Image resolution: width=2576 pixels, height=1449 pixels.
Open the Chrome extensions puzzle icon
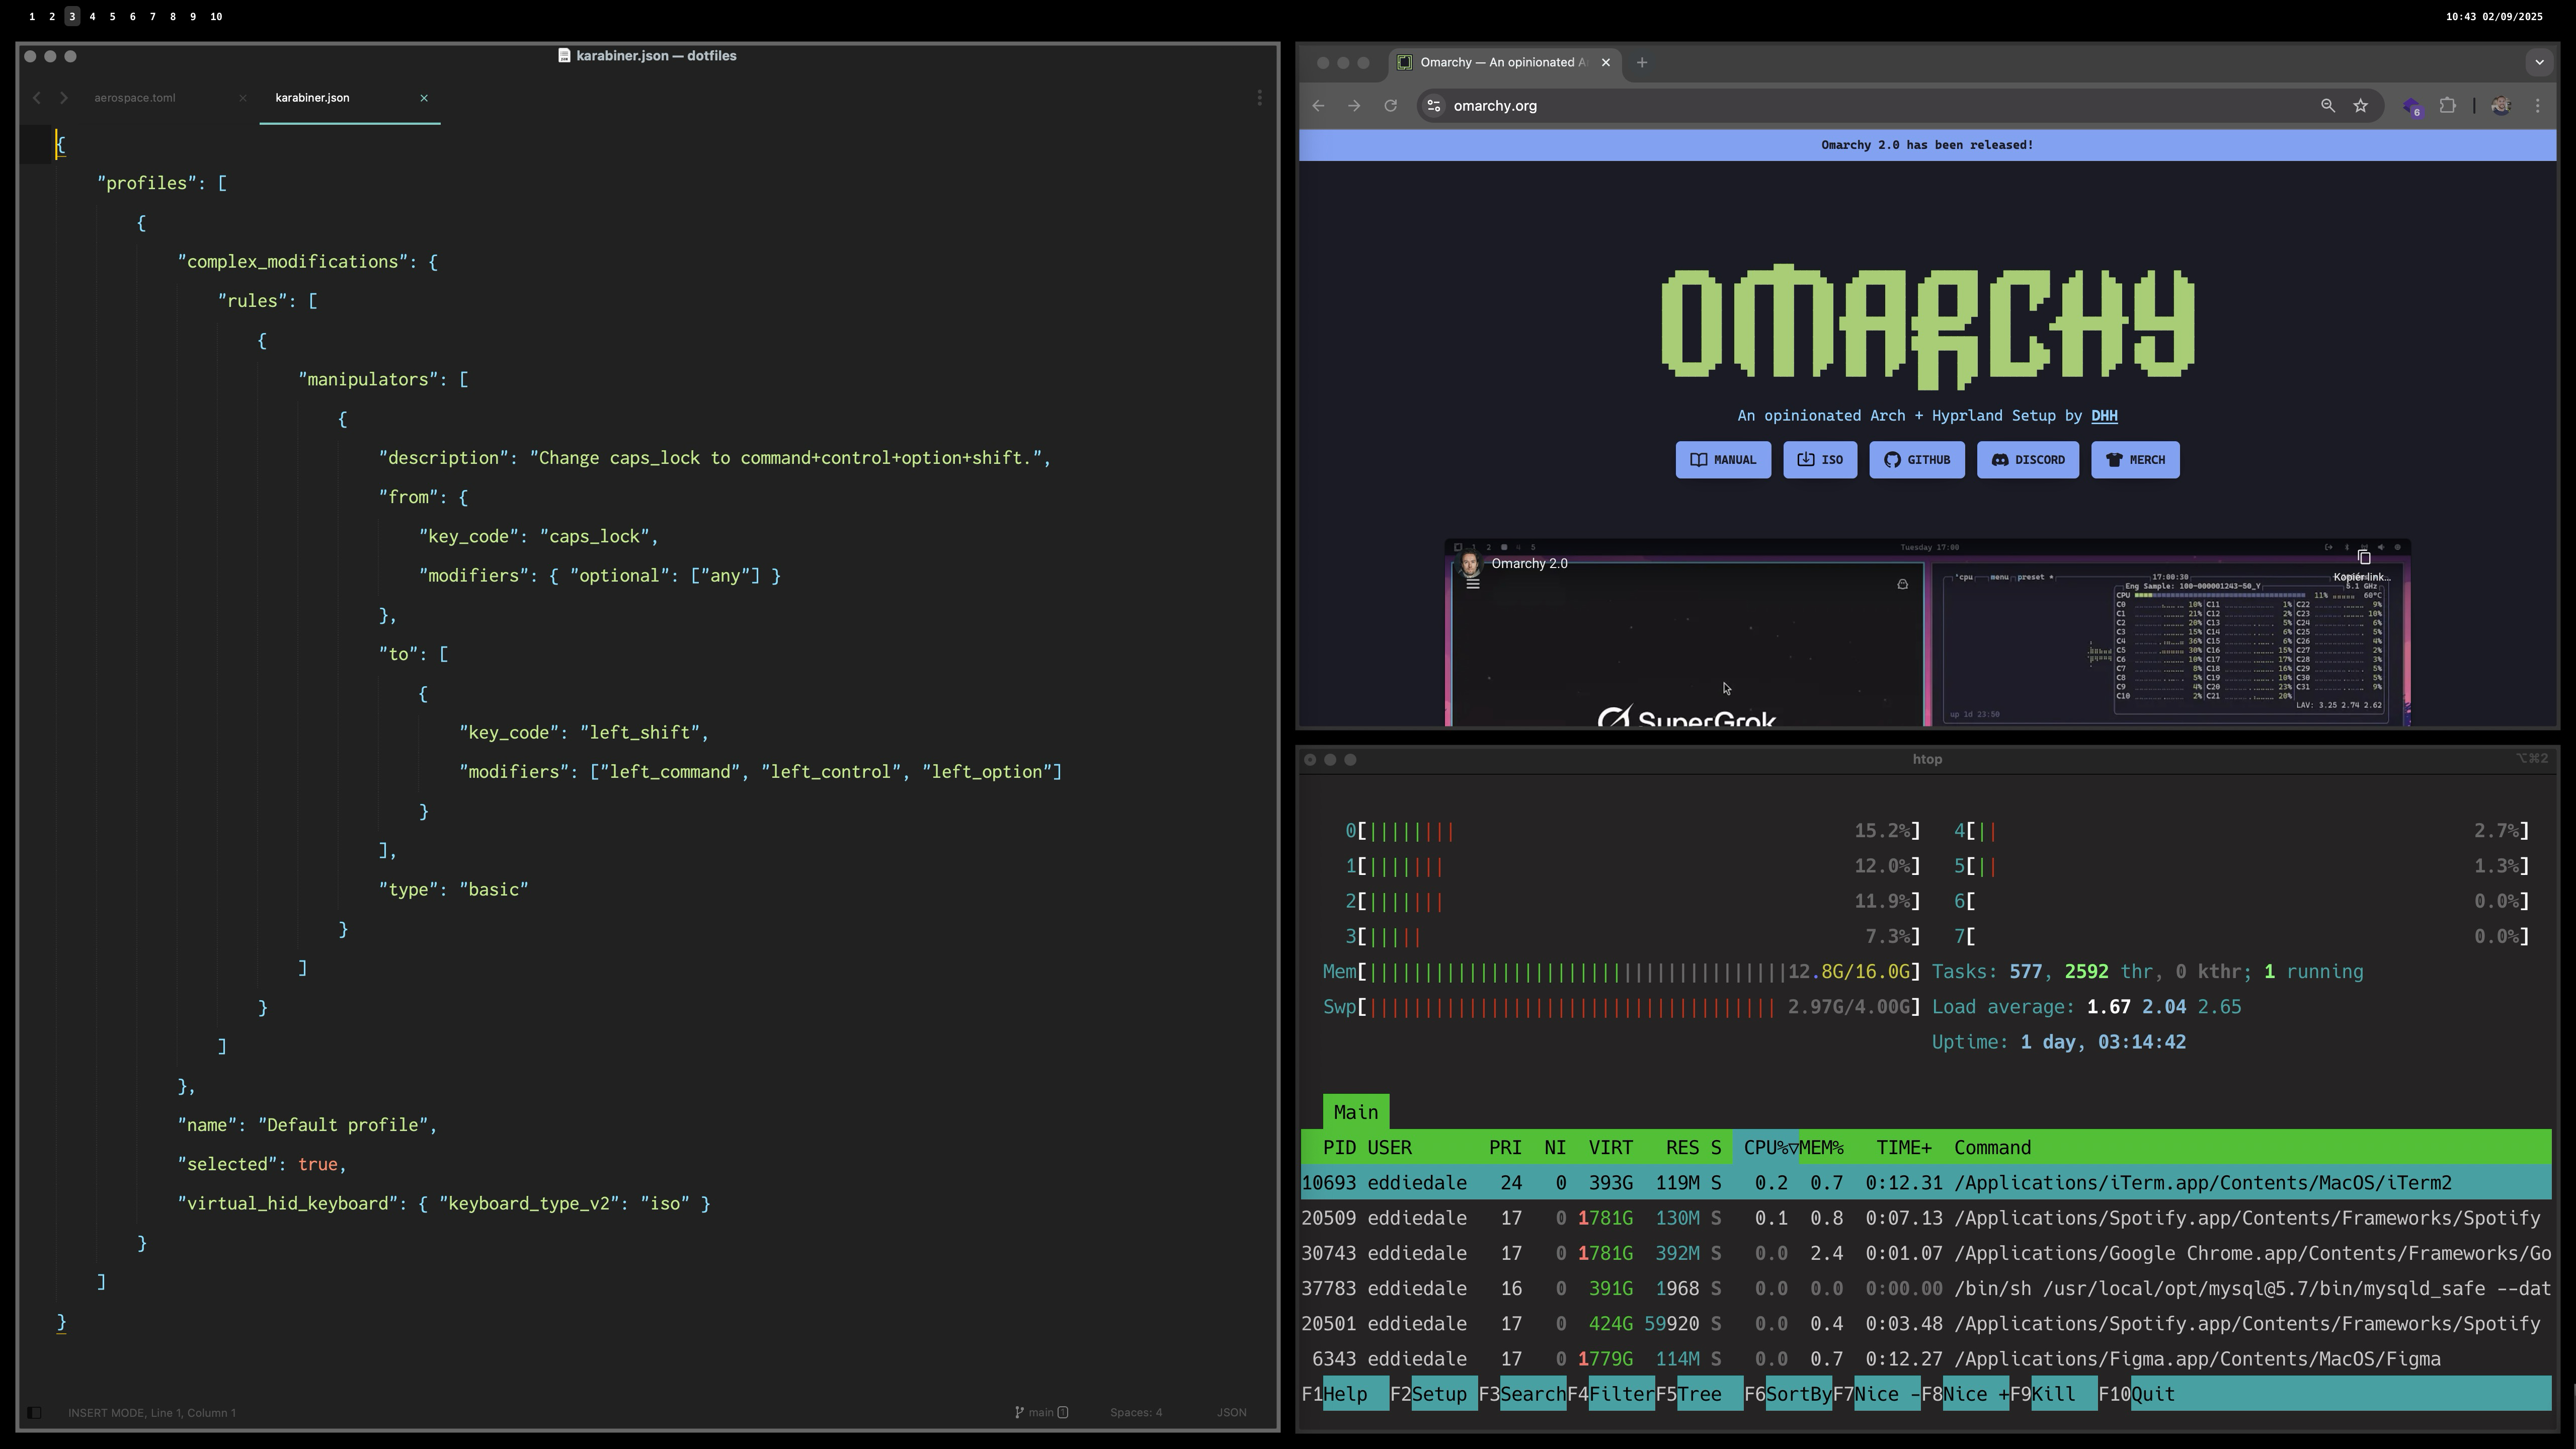click(2448, 106)
